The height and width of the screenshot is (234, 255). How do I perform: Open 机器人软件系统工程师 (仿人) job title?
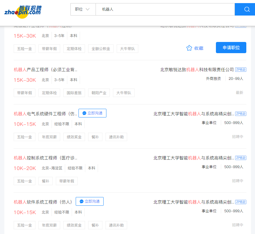click(x=43, y=202)
